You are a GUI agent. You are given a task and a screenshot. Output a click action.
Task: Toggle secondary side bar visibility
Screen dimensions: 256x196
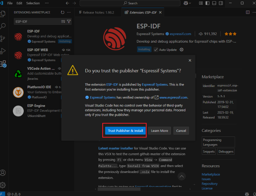(x=221, y=3)
